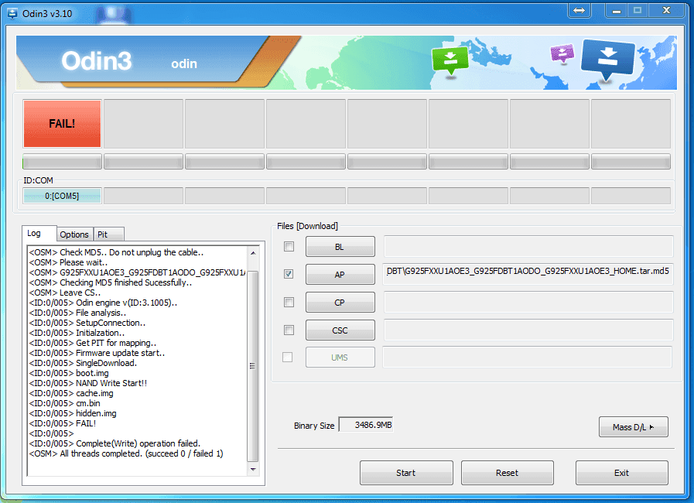The height and width of the screenshot is (503, 694).
Task: Click the red FAIL! status box
Action: pos(62,124)
